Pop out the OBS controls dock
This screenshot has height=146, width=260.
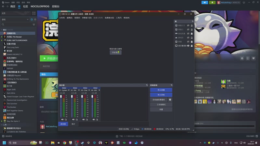(x=172, y=85)
